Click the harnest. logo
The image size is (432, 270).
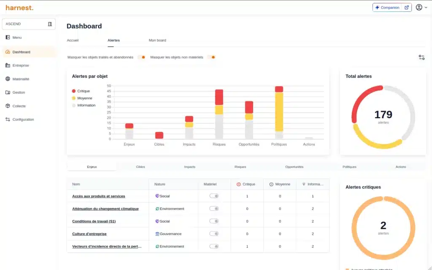tap(19, 8)
